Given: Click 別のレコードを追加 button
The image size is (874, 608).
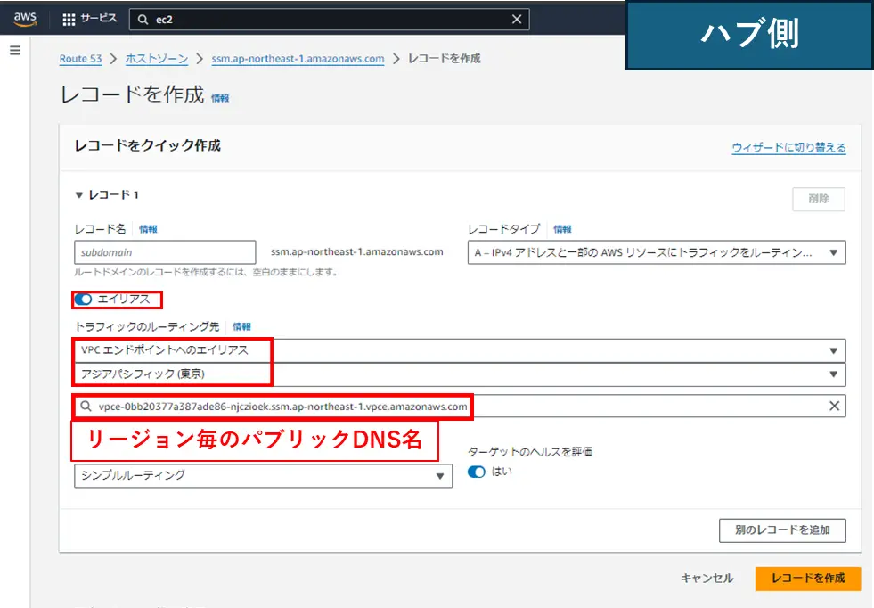Looking at the screenshot, I should click(782, 530).
